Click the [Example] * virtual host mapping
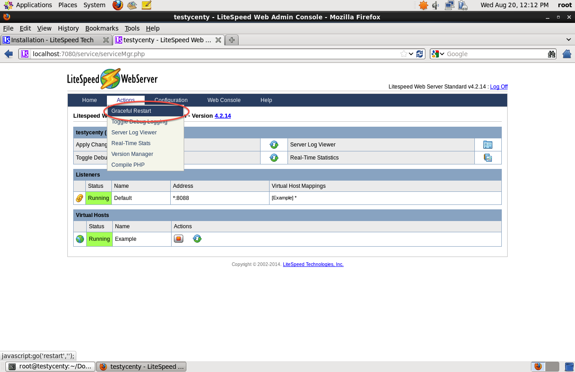This screenshot has width=575, height=372. coord(284,198)
